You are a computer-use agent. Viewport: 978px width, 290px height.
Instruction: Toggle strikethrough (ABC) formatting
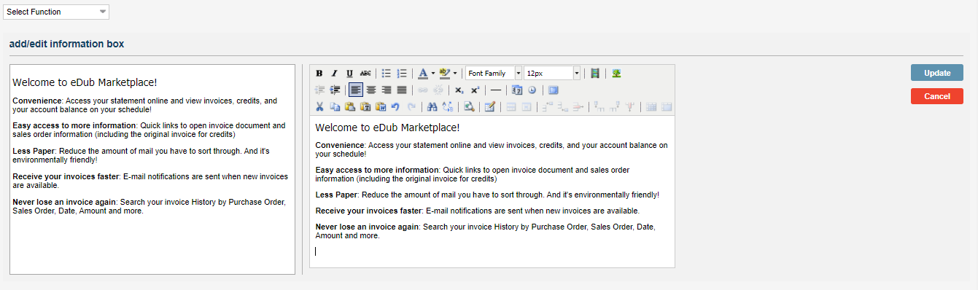[365, 73]
